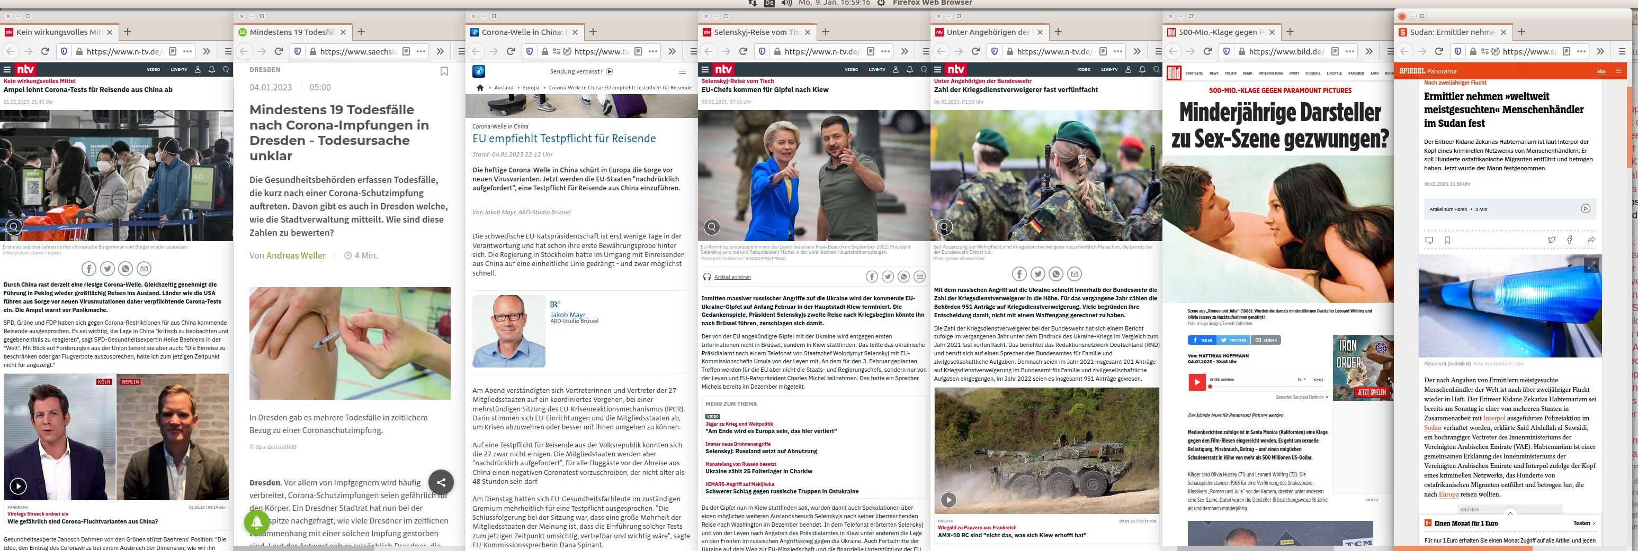This screenshot has height=551, width=1638.
Task: Share ntv Corona-Tests article on Facebook
Action: (88, 269)
